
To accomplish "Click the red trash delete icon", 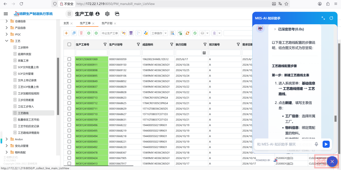I will (81, 33).
